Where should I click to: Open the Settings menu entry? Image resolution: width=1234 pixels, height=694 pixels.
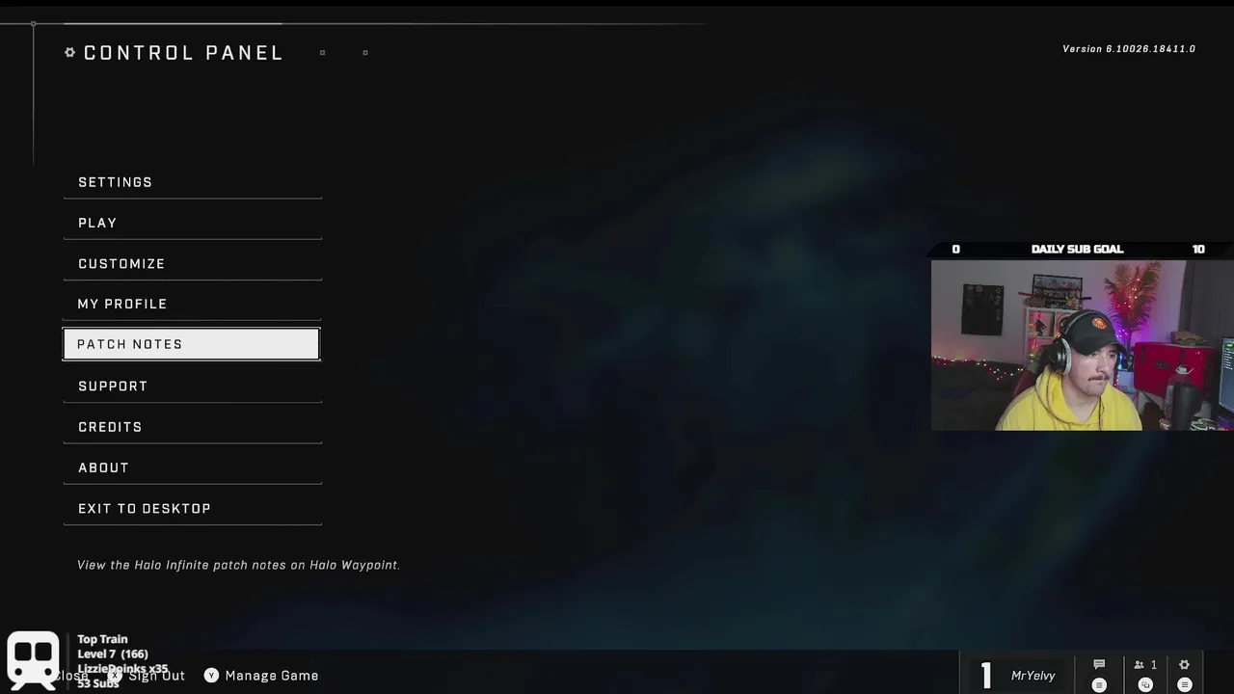pos(192,182)
